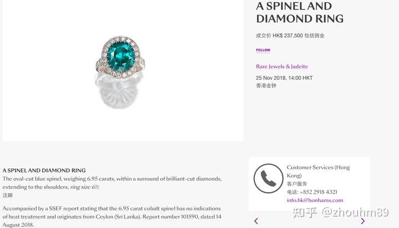
Task: Click the 客户服务 label in contact card
Action: pos(296,184)
